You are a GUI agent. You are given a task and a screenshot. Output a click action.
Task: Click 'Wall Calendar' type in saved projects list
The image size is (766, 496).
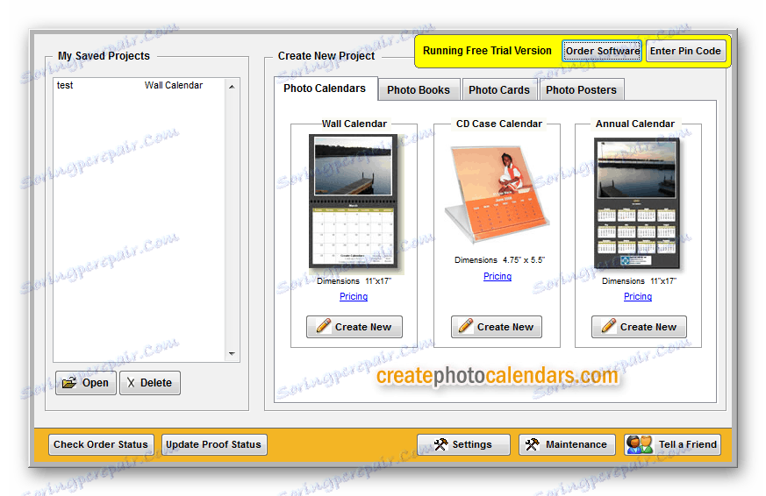174,85
